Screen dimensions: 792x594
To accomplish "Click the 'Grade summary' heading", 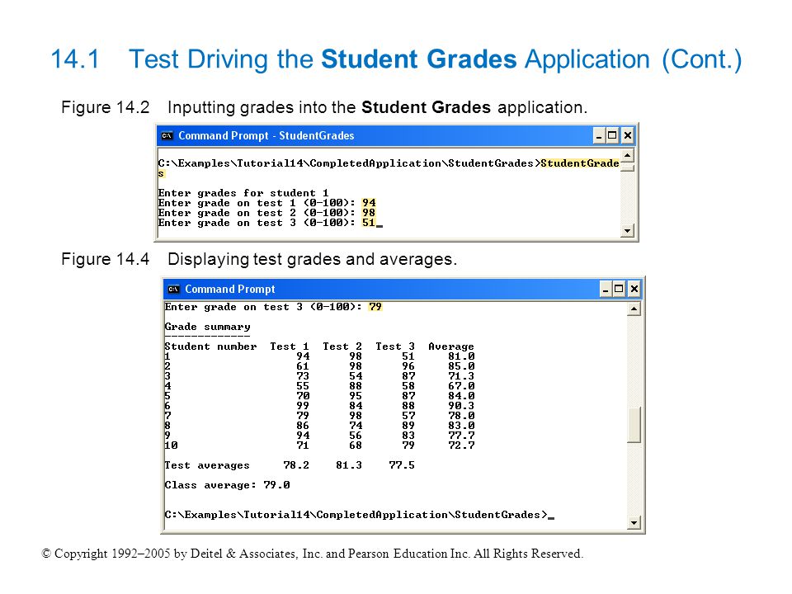I will tap(207, 327).
